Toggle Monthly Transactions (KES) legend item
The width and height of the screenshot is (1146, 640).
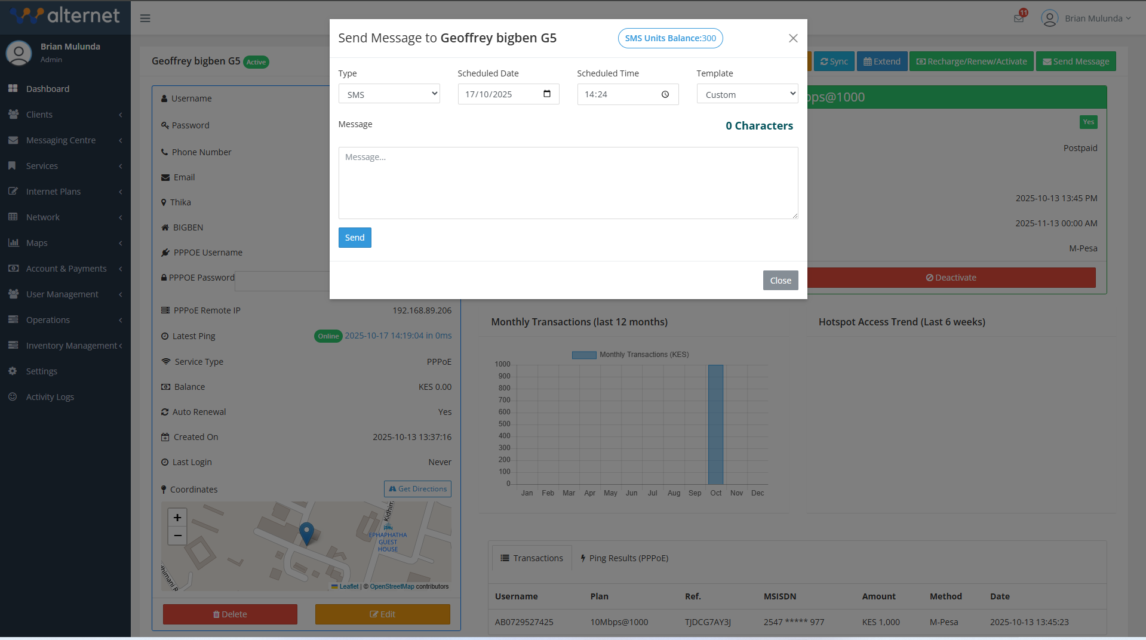tap(630, 355)
